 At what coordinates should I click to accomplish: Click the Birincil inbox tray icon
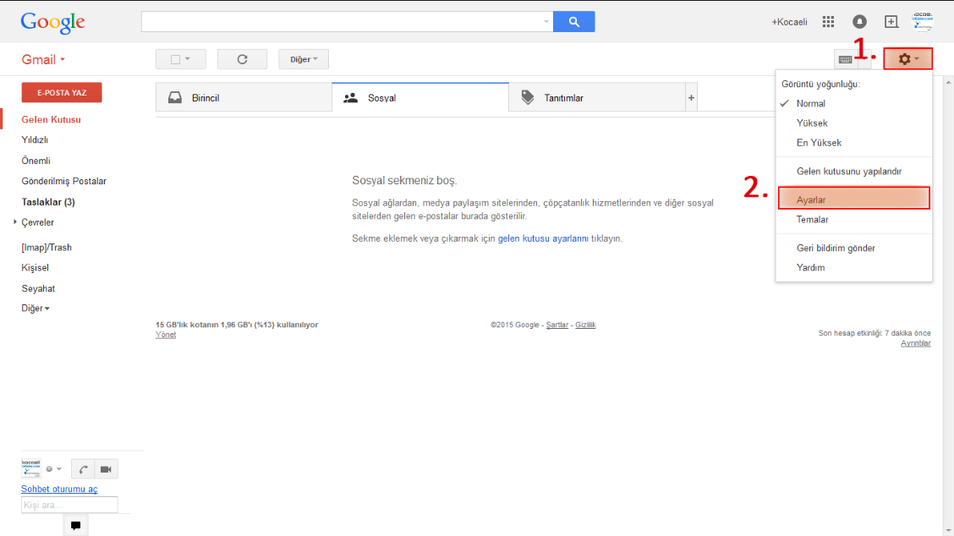[174, 97]
